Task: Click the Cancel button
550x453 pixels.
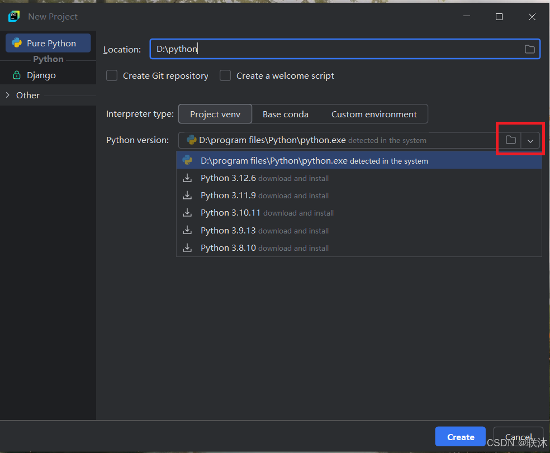Action: click(x=519, y=437)
